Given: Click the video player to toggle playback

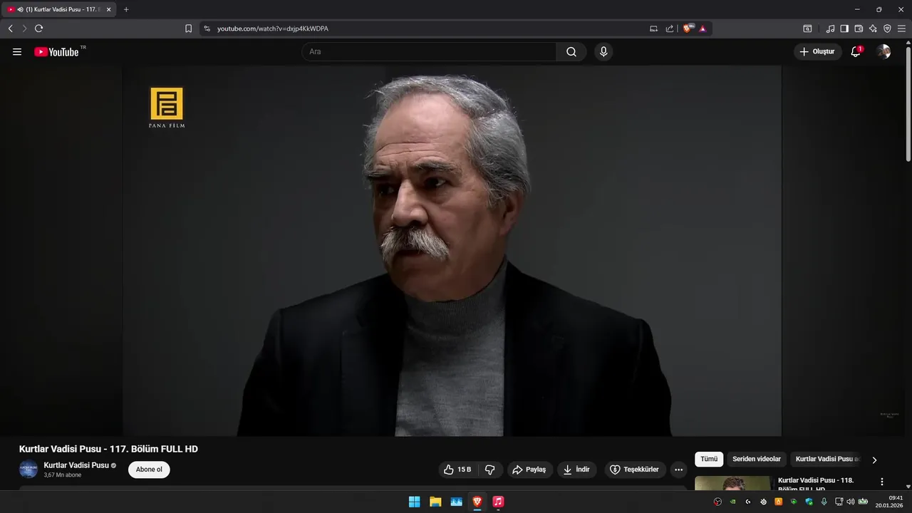Looking at the screenshot, I should 452,251.
